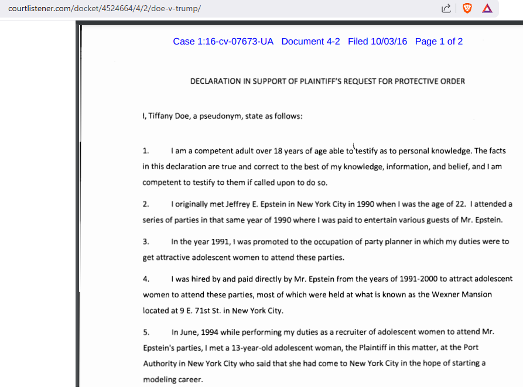Click the 'Document 4-2' header text
523x391 pixels.
tap(310, 42)
